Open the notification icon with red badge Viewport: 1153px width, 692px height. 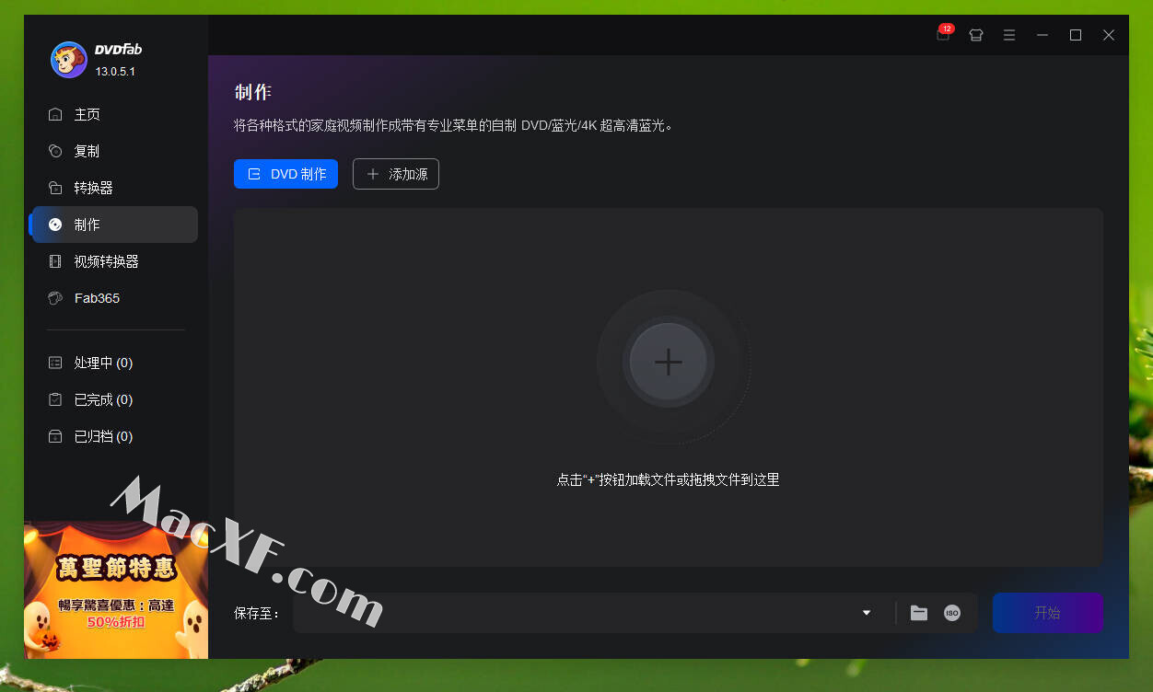click(943, 35)
